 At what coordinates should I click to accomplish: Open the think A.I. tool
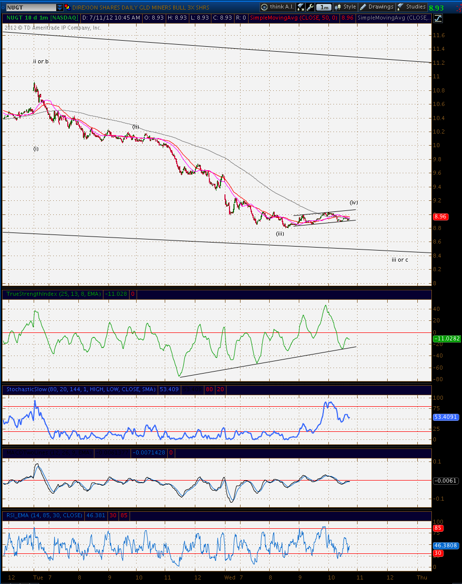(278, 7)
